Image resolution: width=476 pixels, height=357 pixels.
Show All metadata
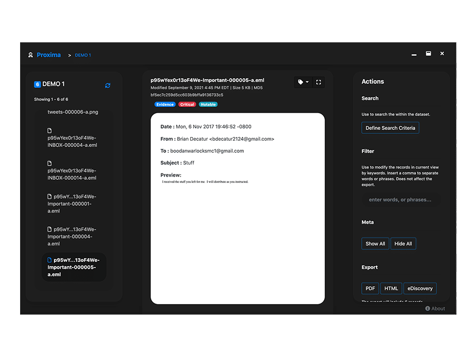click(x=375, y=243)
